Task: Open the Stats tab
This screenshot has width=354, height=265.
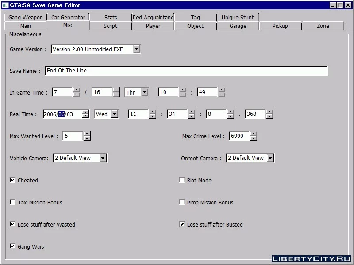Action: click(x=111, y=17)
